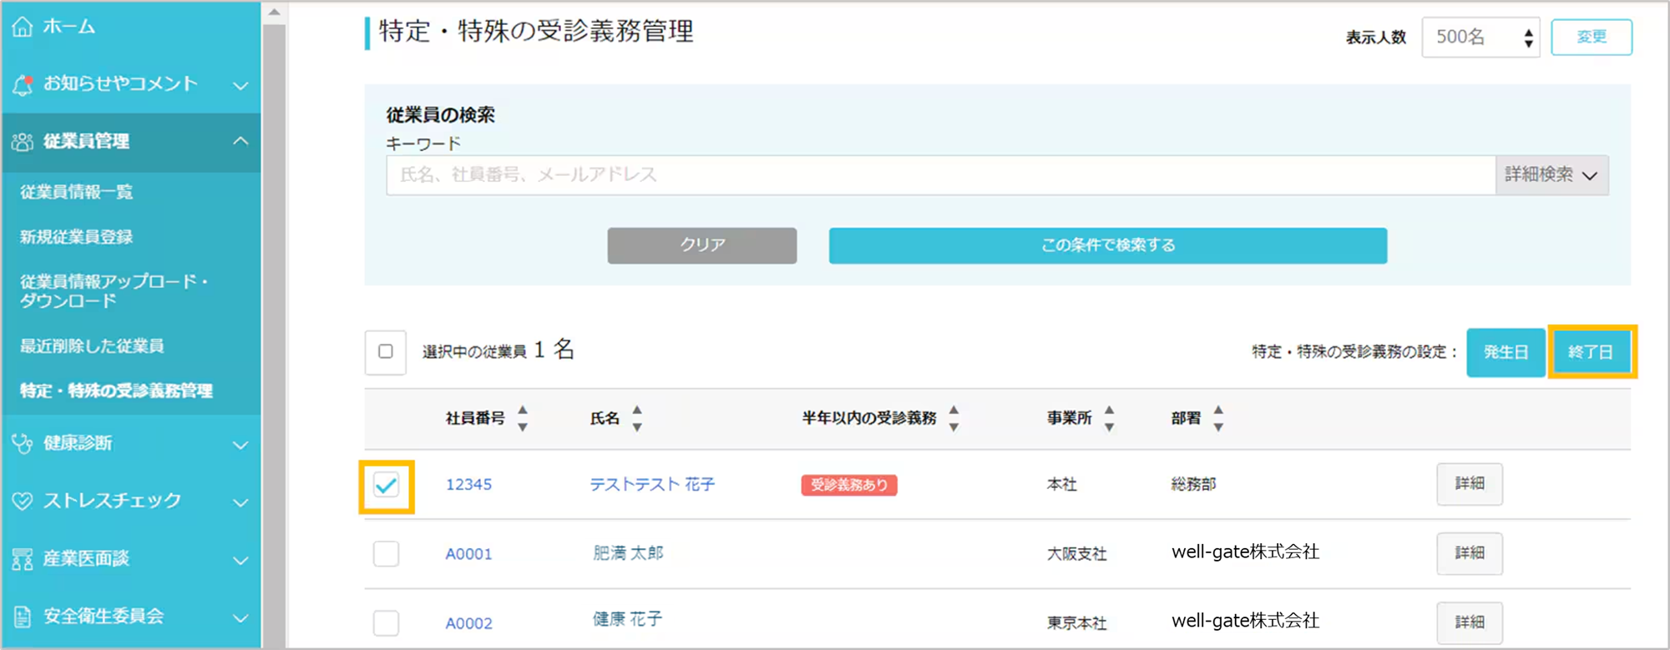Click the sidebar scrollbar up arrow
Image resolution: width=1670 pixels, height=650 pixels.
point(274,13)
